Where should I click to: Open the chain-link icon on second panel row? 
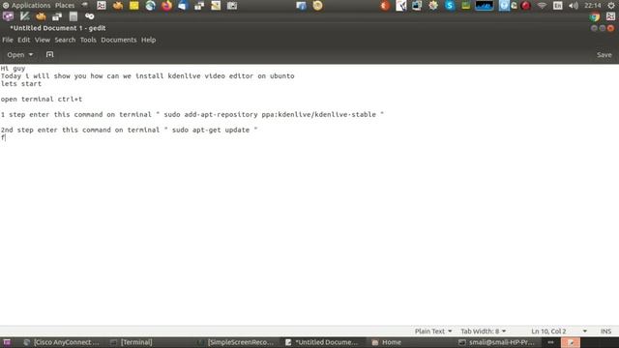[90, 16]
